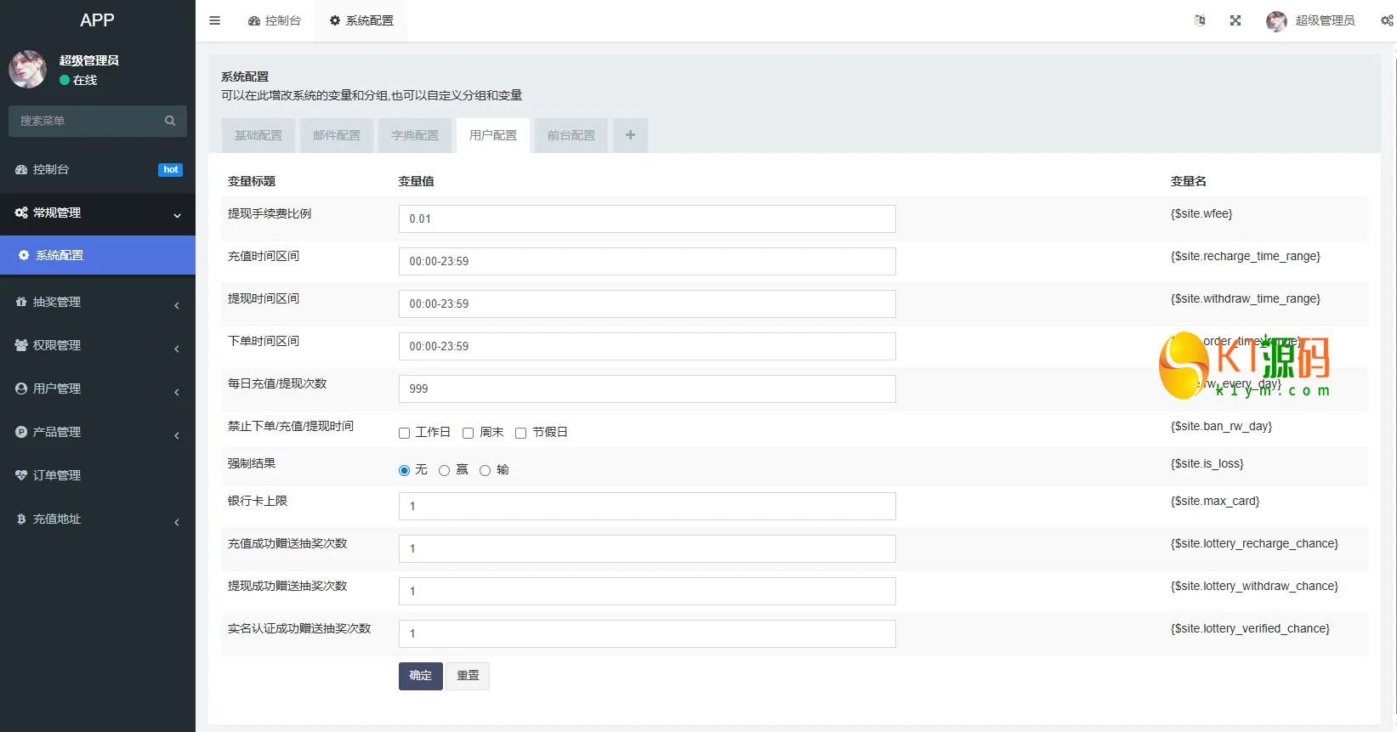
Task: Open 订单管理 in the sidebar
Action: pos(98,475)
